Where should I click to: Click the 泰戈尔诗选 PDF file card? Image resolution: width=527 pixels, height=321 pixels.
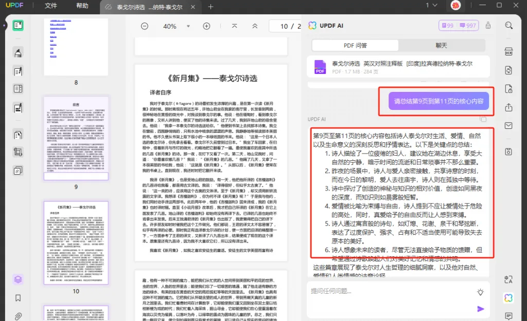point(398,67)
